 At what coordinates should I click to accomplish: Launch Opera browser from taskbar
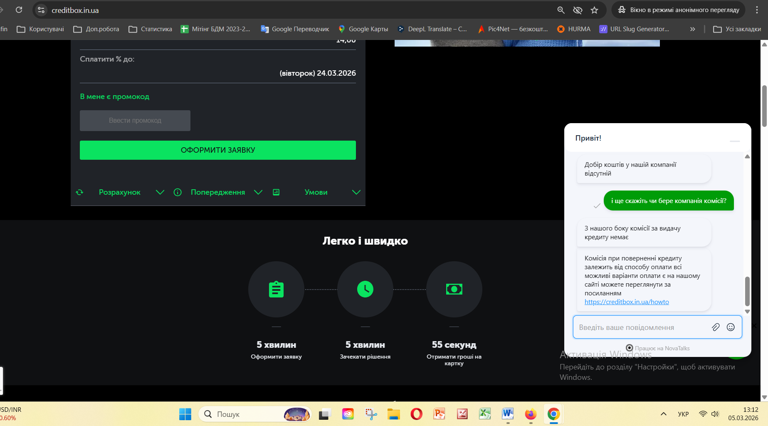click(x=416, y=414)
